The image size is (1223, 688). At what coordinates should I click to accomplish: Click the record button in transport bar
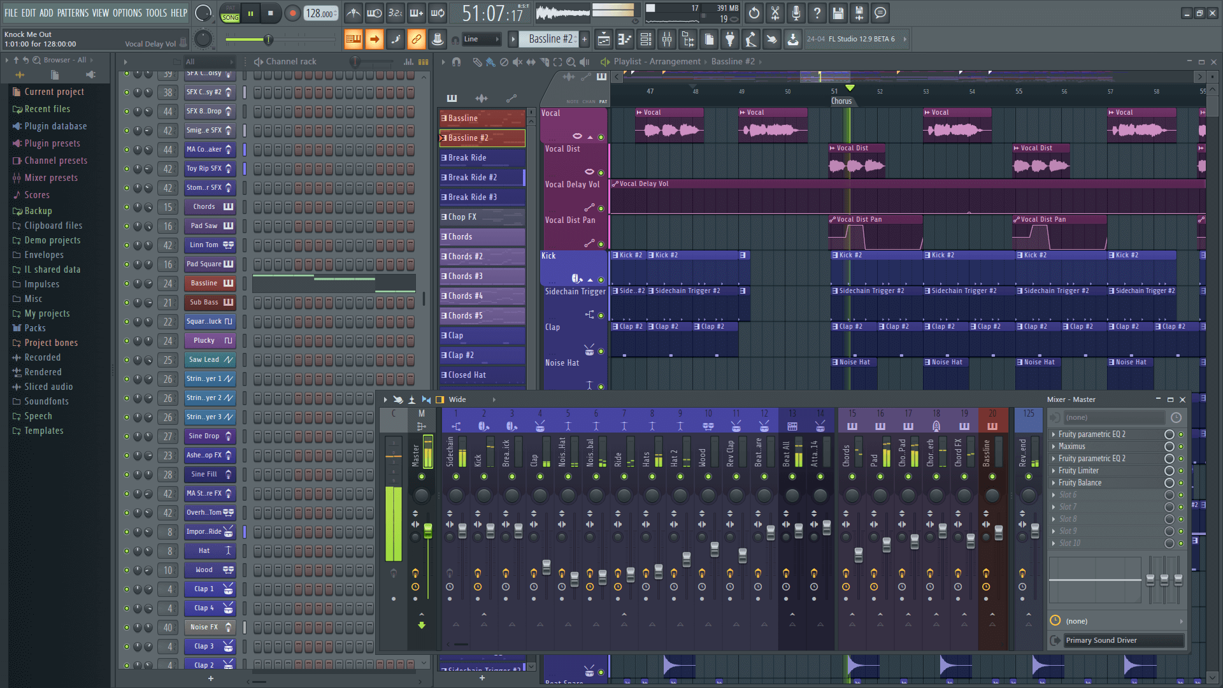pyautogui.click(x=292, y=13)
